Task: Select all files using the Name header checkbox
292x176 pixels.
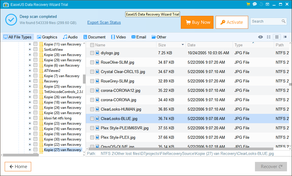Action: [x=92, y=45]
